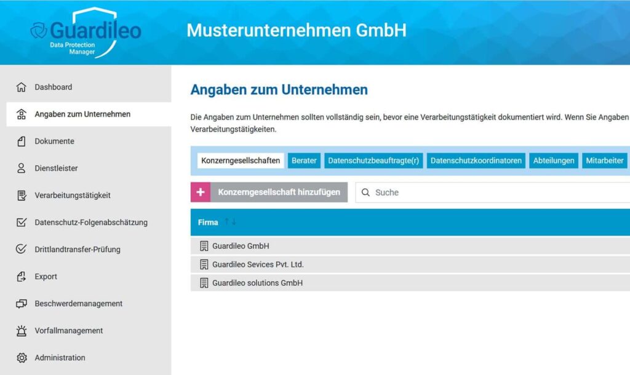
Task: Click the Beschwerdemanagement chat icon
Action: click(x=22, y=304)
